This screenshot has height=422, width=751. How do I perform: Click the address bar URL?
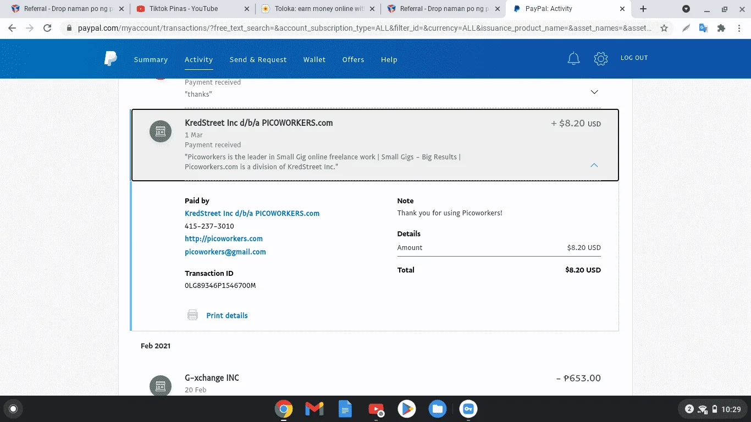365,28
